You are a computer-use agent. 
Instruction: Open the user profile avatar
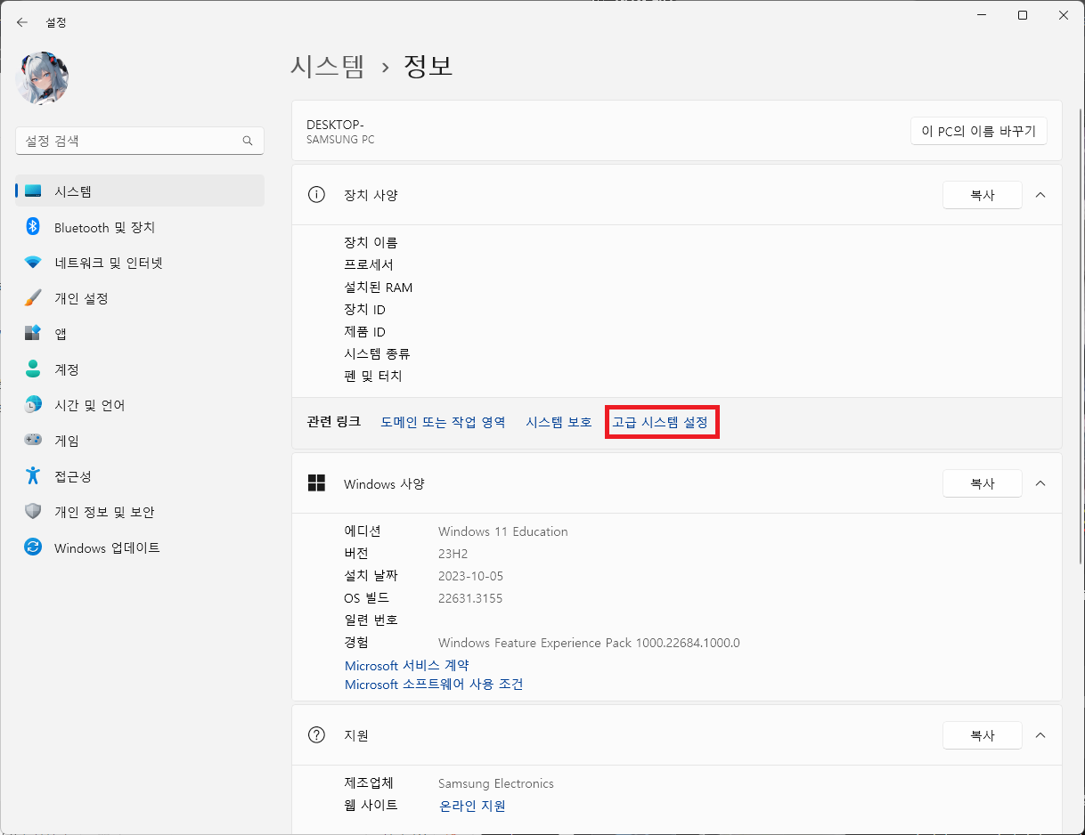[42, 77]
